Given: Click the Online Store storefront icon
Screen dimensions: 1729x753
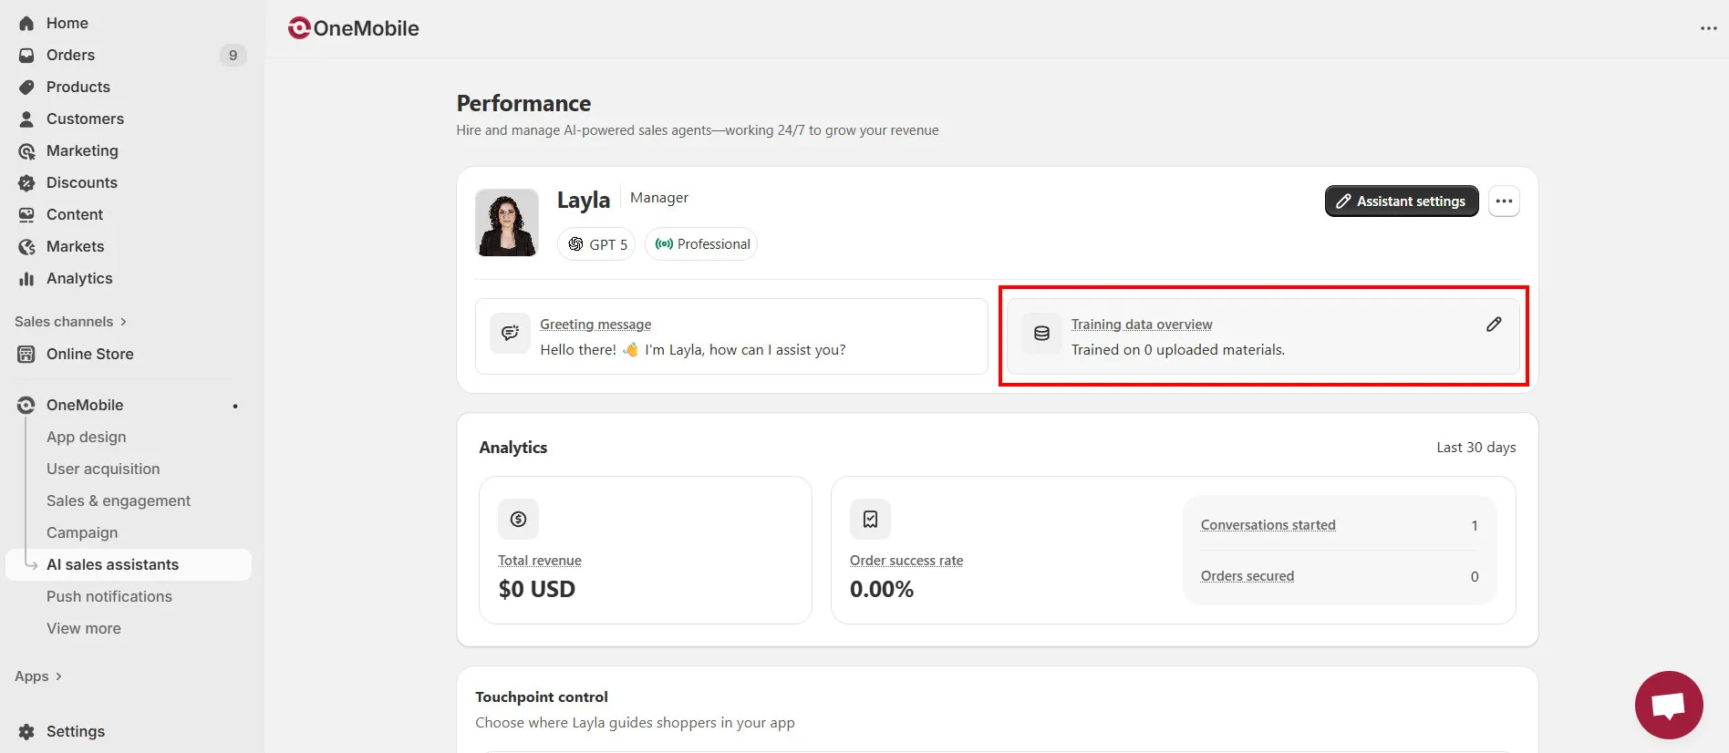Looking at the screenshot, I should click(26, 355).
